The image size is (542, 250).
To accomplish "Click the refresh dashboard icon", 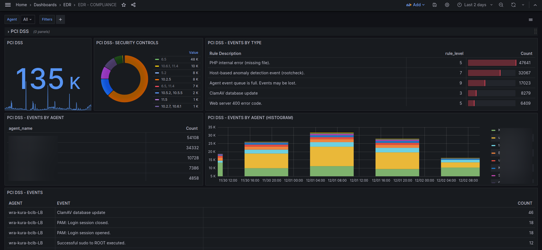I will pyautogui.click(x=513, y=5).
